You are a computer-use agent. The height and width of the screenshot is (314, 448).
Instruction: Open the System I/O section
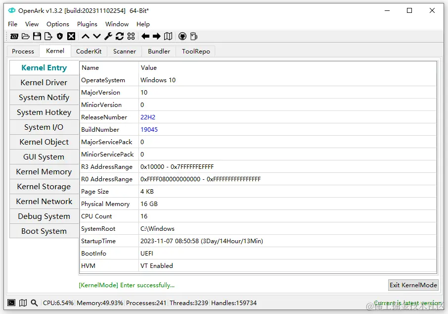pyautogui.click(x=44, y=127)
